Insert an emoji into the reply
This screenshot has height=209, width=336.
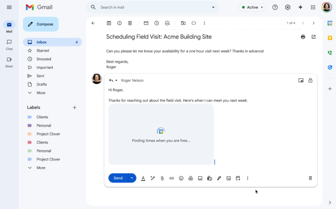click(x=181, y=178)
